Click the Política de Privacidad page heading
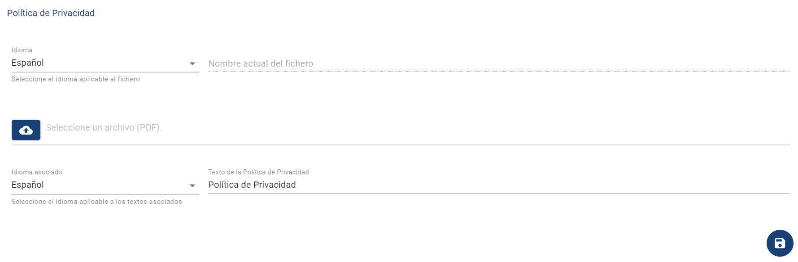Screen dimensions: 798x262 pos(51,13)
